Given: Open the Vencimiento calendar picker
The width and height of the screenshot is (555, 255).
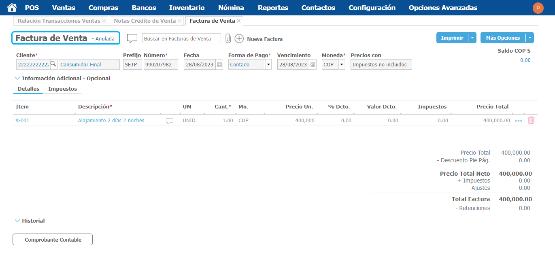Looking at the screenshot, I should point(313,65).
